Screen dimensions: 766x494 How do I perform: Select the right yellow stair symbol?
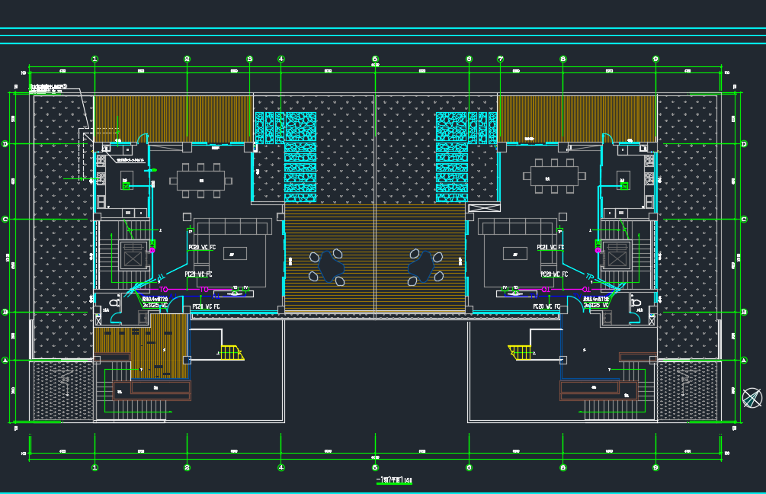click(519, 353)
